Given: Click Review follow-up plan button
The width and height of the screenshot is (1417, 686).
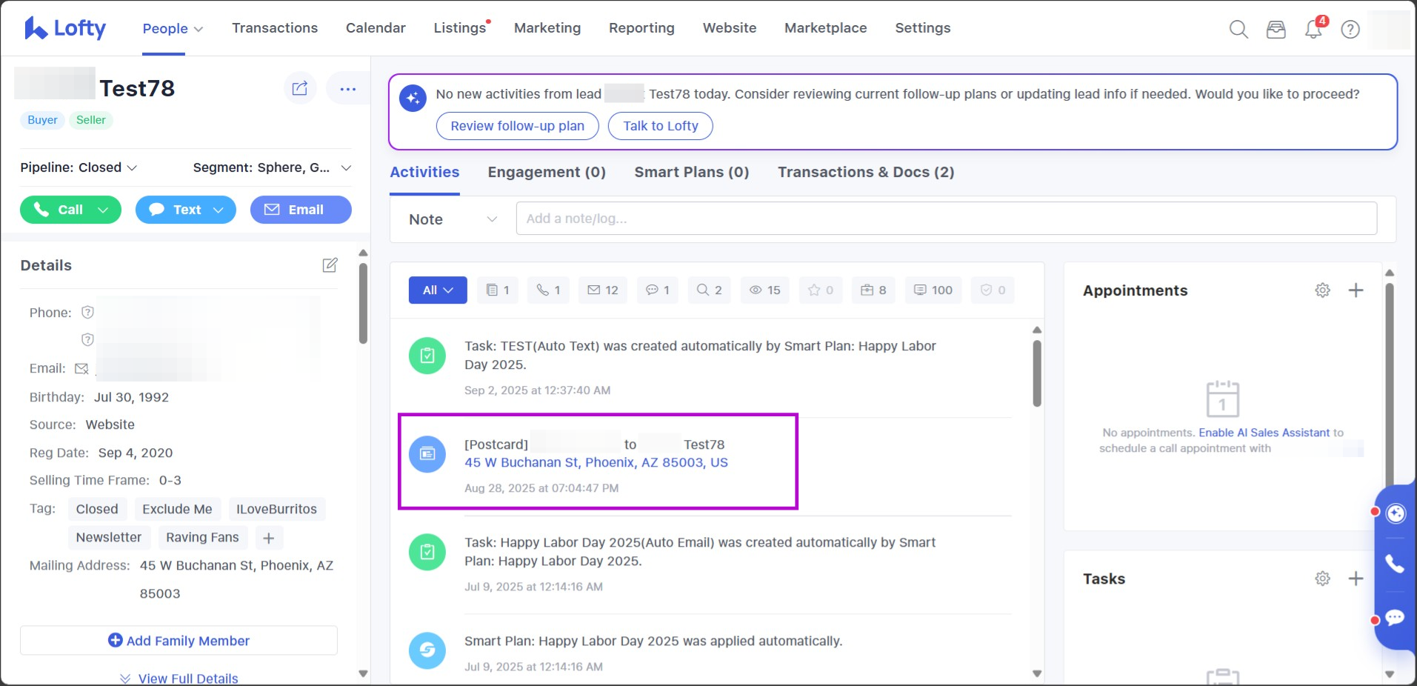Looking at the screenshot, I should pos(517,126).
